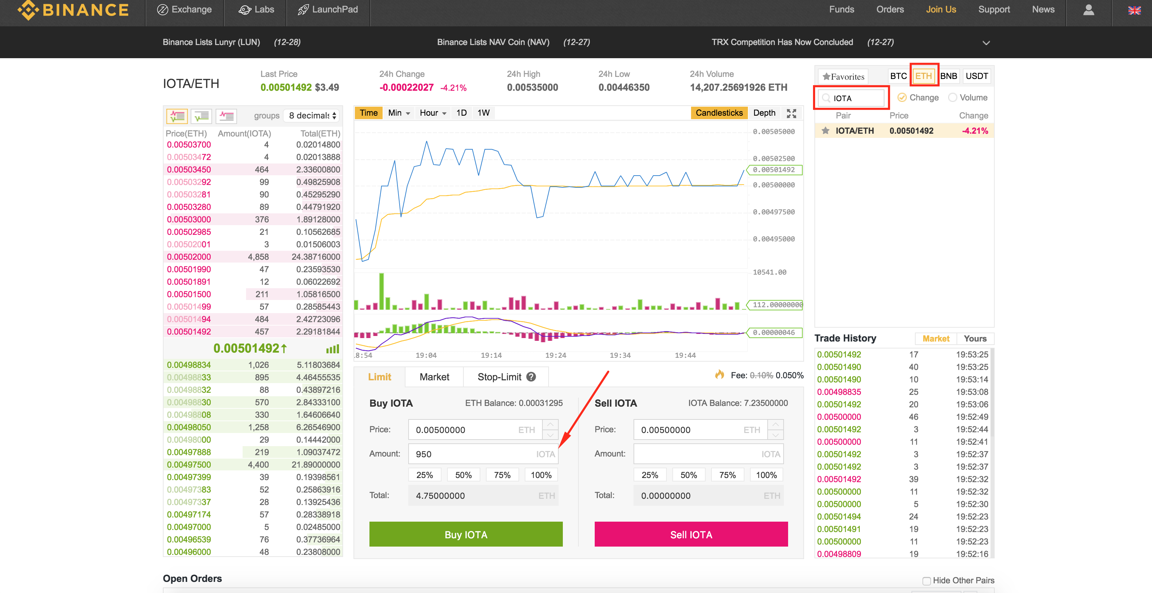The width and height of the screenshot is (1152, 593).
Task: Open the UK flag language selector
Action: (1134, 10)
